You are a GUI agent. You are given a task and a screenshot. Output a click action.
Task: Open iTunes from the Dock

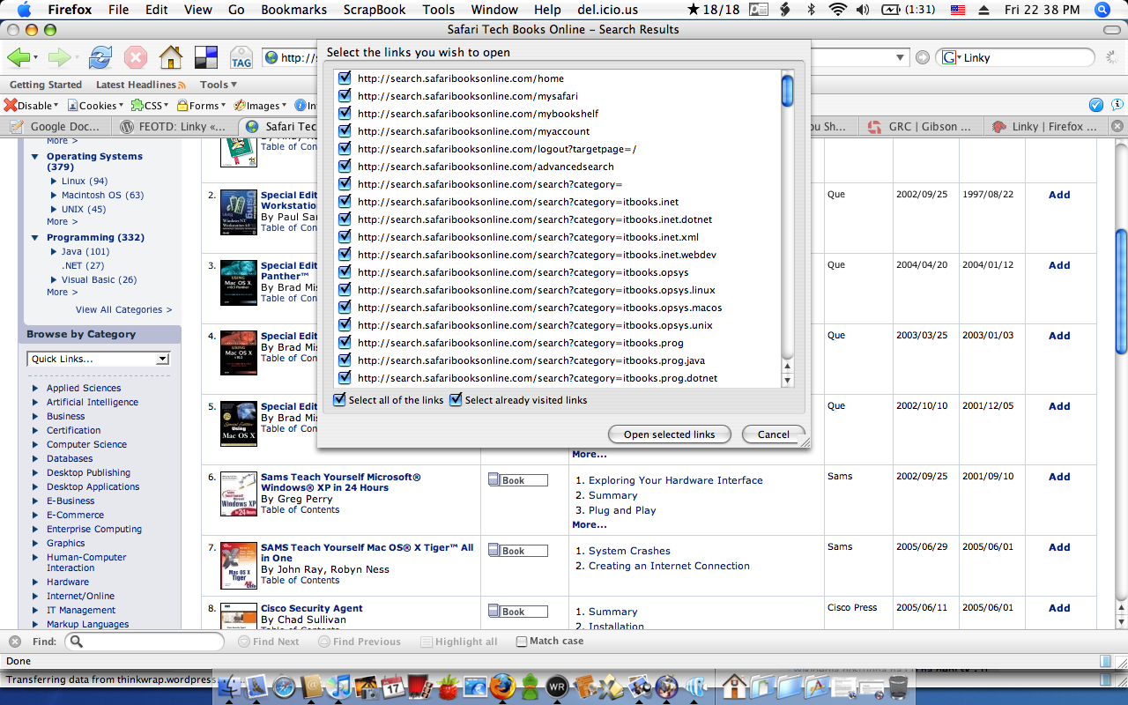coord(339,686)
